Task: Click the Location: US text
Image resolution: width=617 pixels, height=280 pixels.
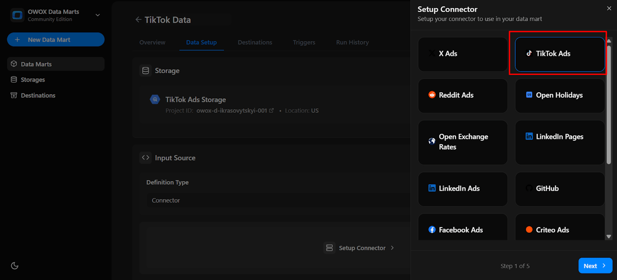Action: (x=302, y=110)
